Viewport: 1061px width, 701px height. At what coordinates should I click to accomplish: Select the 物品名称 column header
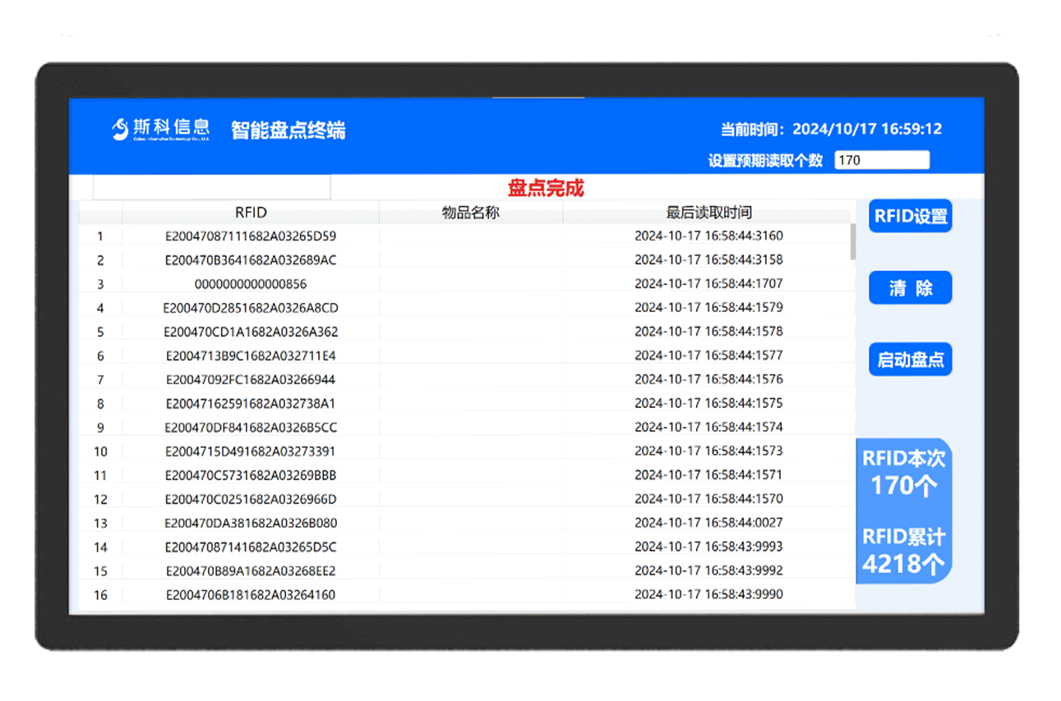point(469,212)
